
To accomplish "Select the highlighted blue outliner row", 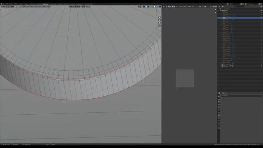I will (x=240, y=18).
